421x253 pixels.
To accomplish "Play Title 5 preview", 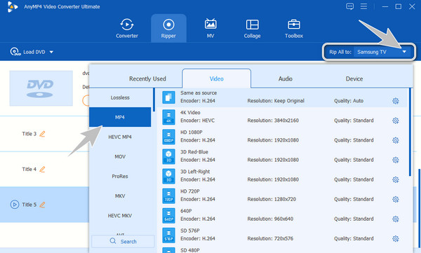I will [15, 205].
